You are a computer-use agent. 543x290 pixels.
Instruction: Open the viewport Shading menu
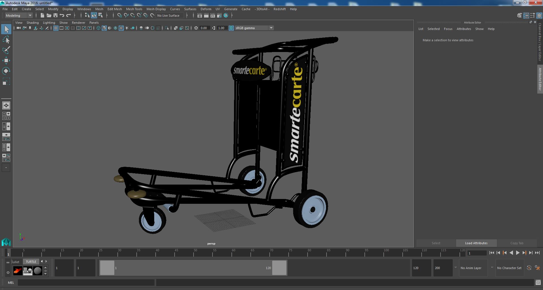(33, 23)
